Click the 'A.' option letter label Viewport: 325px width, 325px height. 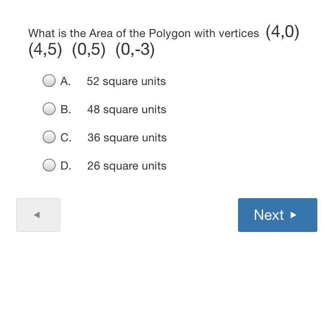[66, 81]
